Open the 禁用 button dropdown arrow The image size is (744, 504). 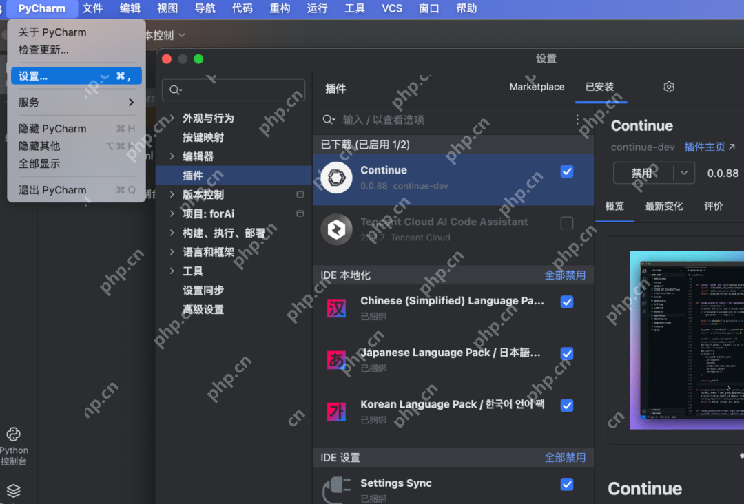(x=684, y=174)
